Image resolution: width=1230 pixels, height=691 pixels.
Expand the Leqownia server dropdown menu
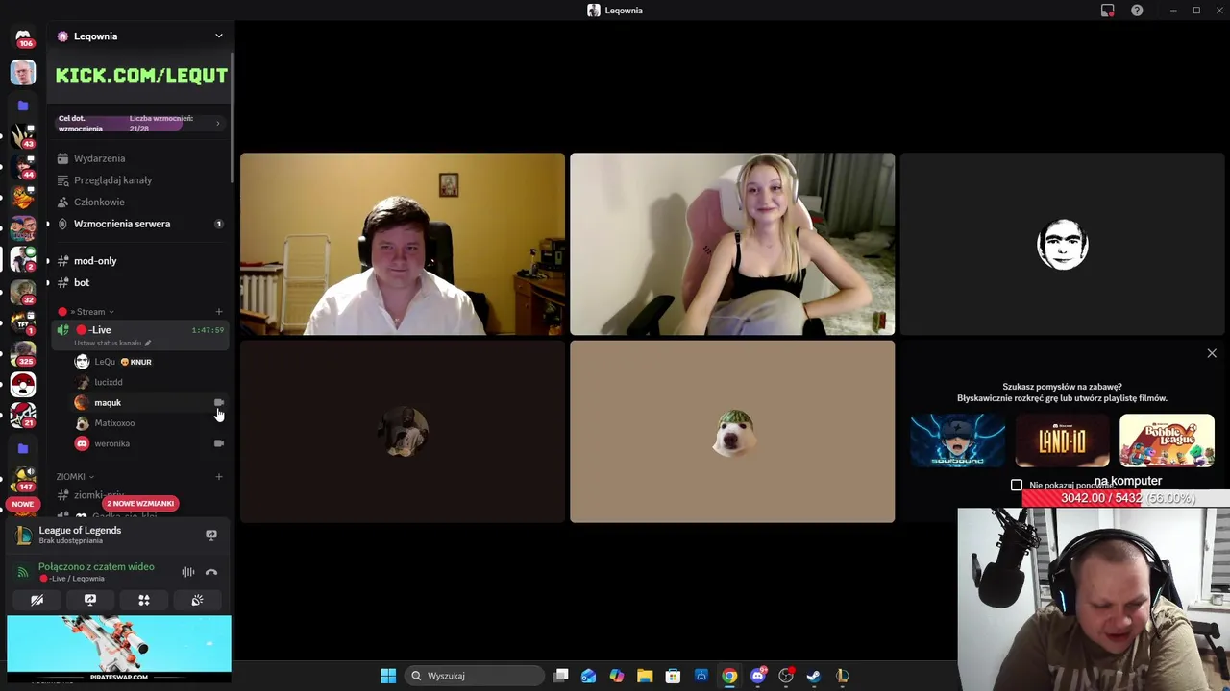219,36
